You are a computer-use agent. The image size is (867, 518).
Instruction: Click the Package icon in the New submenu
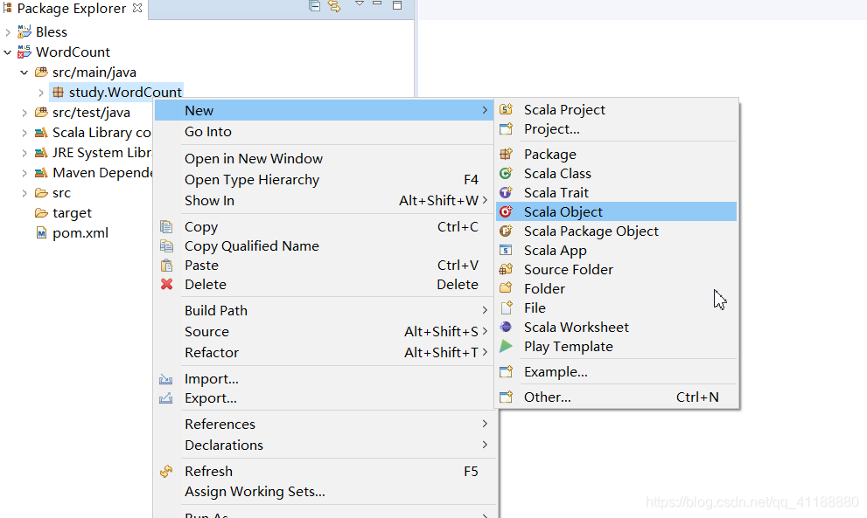point(506,154)
